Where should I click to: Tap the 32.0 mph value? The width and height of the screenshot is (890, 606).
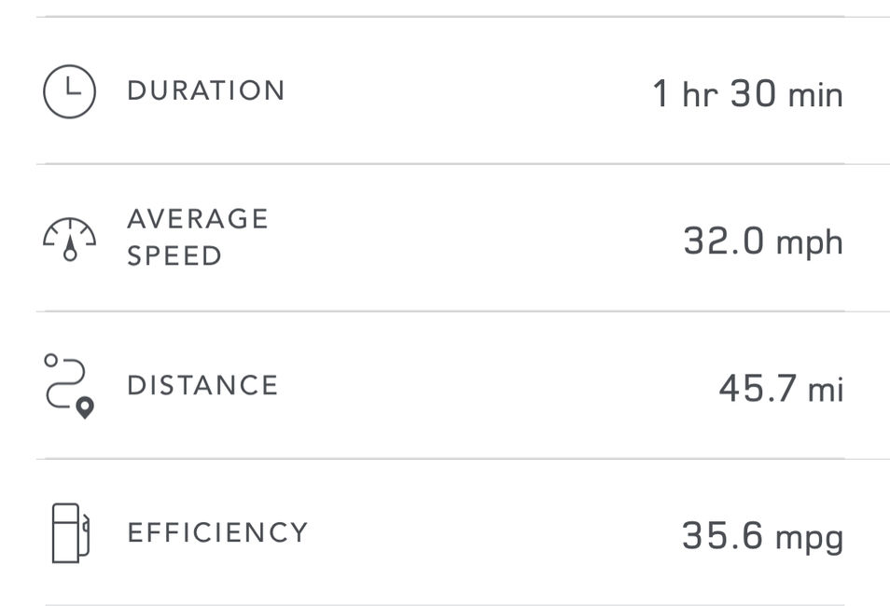click(x=763, y=242)
